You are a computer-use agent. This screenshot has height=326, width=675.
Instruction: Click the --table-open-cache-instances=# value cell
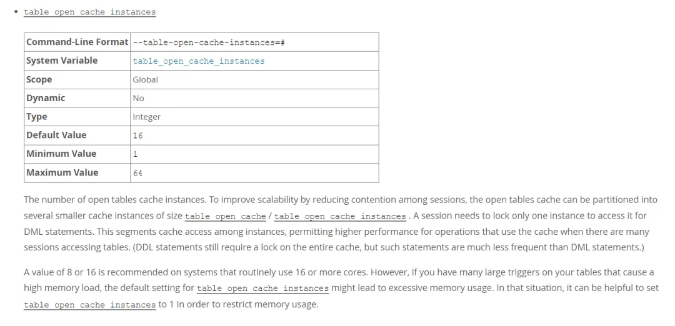[209, 42]
